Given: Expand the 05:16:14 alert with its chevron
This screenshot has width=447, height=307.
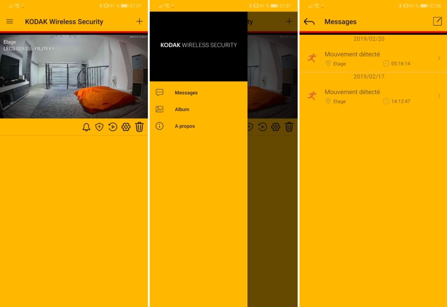Looking at the screenshot, I should tap(439, 58).
